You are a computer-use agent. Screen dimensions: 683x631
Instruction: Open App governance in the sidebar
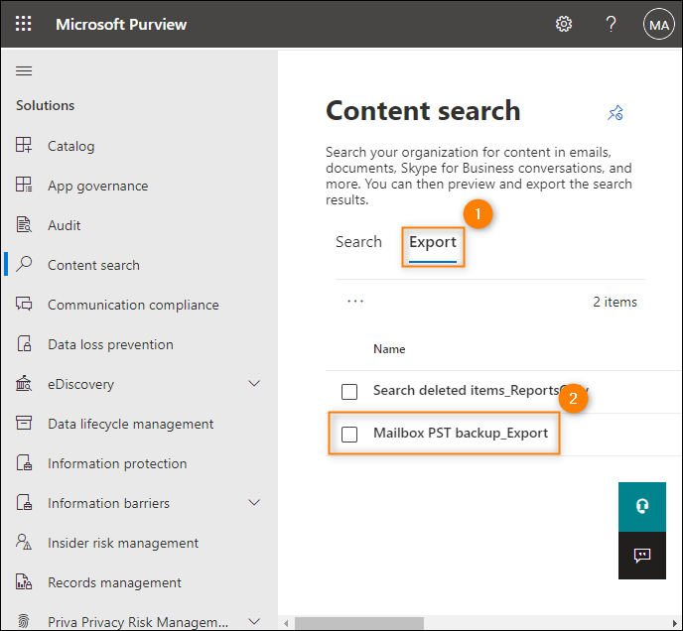pyautogui.click(x=98, y=186)
